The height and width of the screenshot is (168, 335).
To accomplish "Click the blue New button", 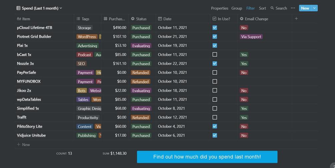I will click(x=305, y=8).
